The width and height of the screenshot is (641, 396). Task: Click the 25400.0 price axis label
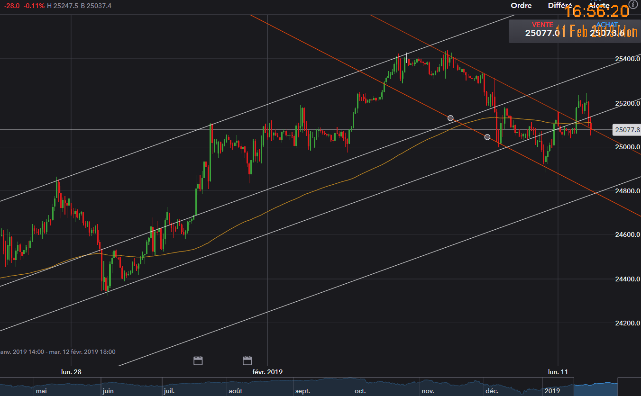tap(628, 59)
